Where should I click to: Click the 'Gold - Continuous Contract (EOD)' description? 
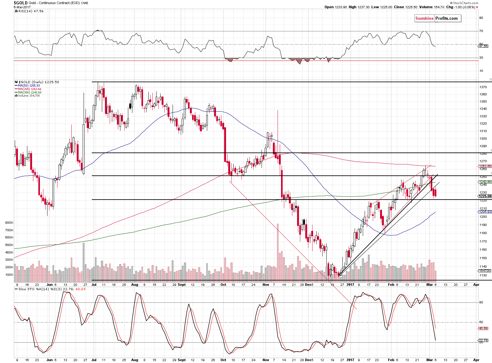pos(55,3)
